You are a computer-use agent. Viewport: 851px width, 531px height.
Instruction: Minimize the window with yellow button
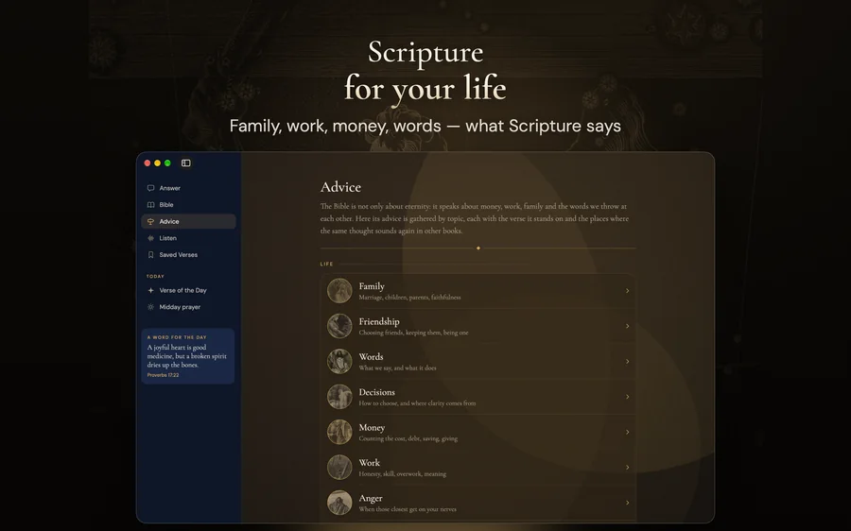157,163
